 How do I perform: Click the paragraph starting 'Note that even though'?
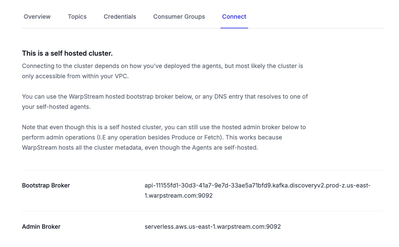pyautogui.click(x=164, y=137)
